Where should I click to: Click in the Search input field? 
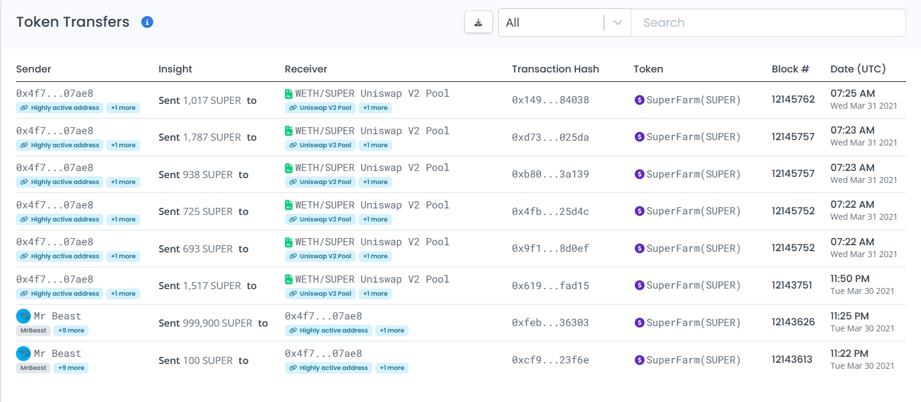click(767, 23)
